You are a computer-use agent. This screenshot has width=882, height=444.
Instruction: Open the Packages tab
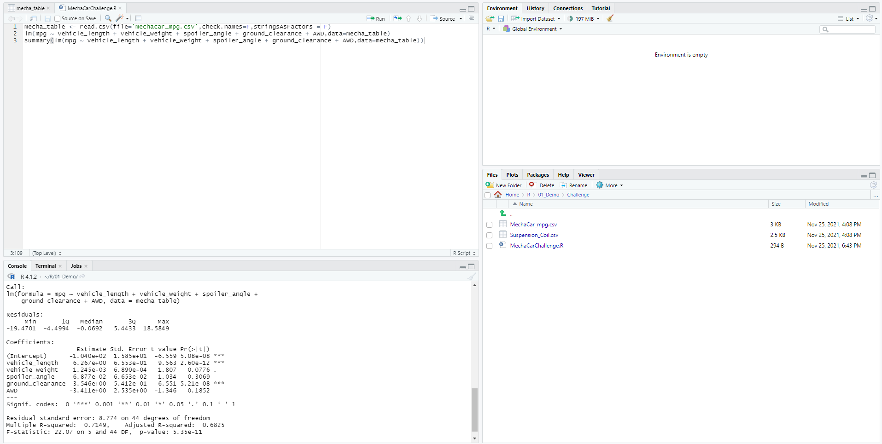point(537,175)
